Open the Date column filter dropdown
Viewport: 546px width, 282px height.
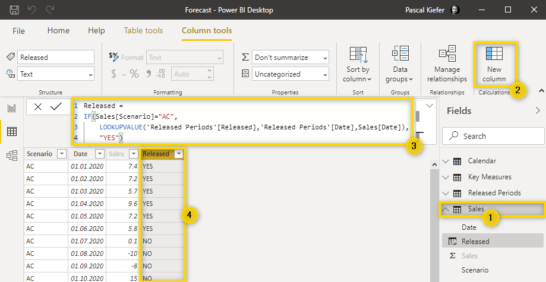pos(100,154)
